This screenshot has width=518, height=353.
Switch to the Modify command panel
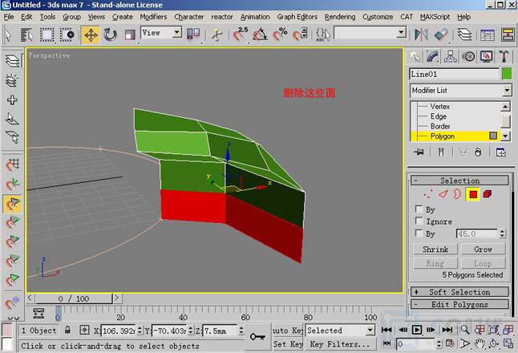click(432, 56)
